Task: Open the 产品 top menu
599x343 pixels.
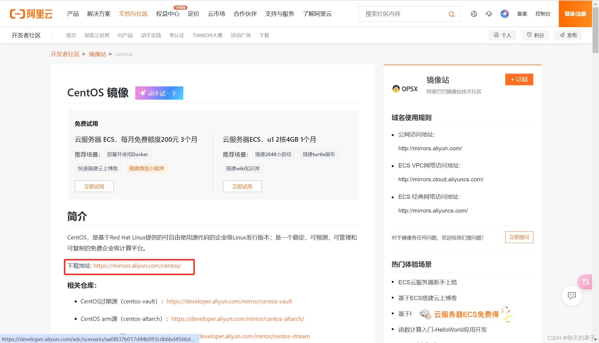Action: 73,14
